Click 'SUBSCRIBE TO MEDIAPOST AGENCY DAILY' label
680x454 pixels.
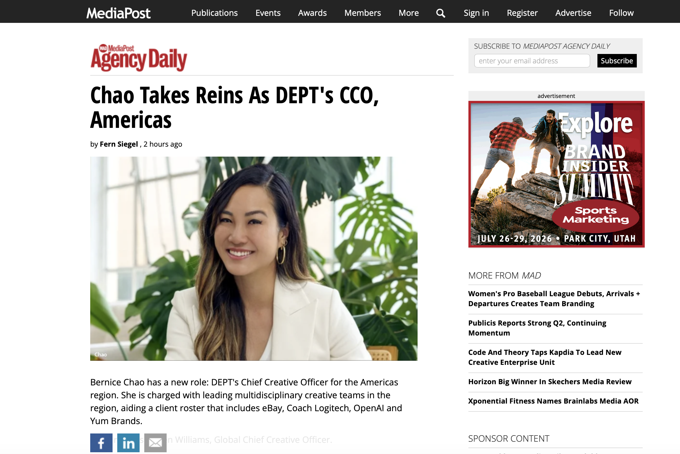pos(542,46)
